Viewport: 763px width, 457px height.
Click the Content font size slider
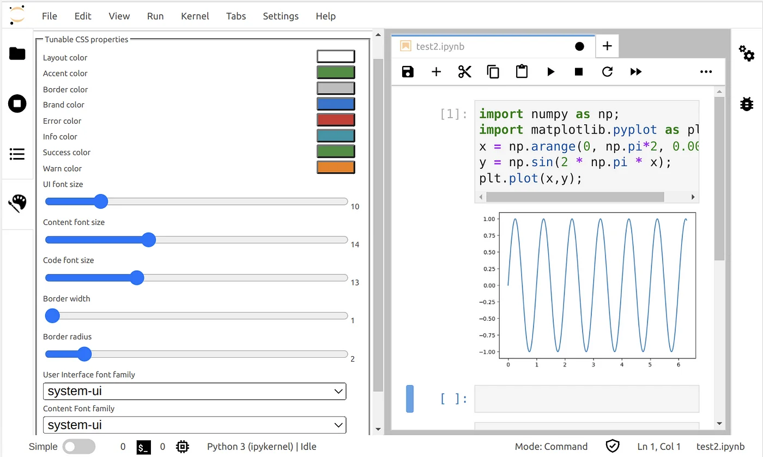196,240
